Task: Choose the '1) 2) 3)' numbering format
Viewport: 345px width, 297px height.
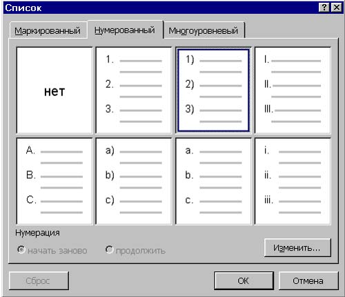Action: (213, 90)
